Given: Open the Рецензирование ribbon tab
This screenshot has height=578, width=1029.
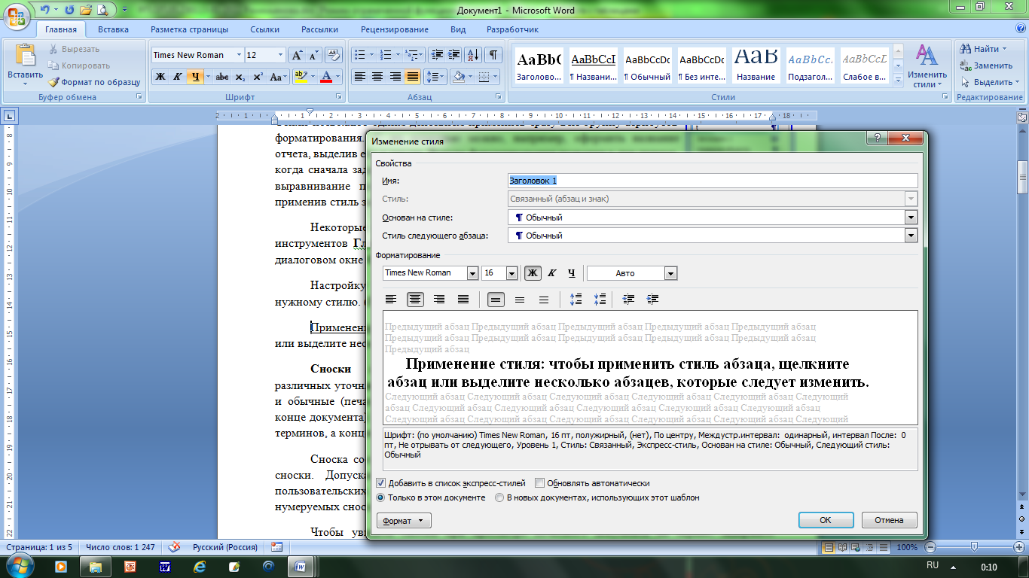Looking at the screenshot, I should pyautogui.click(x=395, y=29).
